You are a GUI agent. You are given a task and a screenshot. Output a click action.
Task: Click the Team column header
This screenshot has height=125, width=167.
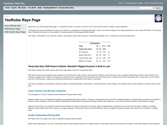click(81, 46)
